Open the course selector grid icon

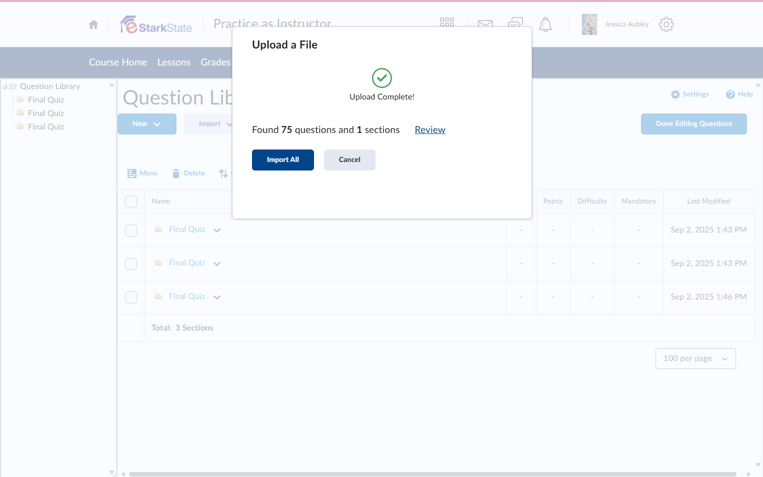tap(446, 22)
